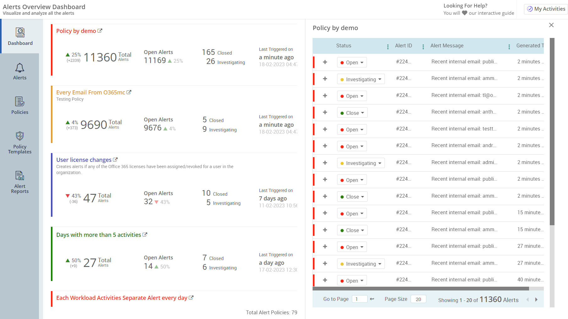
Task: Open external link beside 'Policy by demo'
Action: (100, 30)
